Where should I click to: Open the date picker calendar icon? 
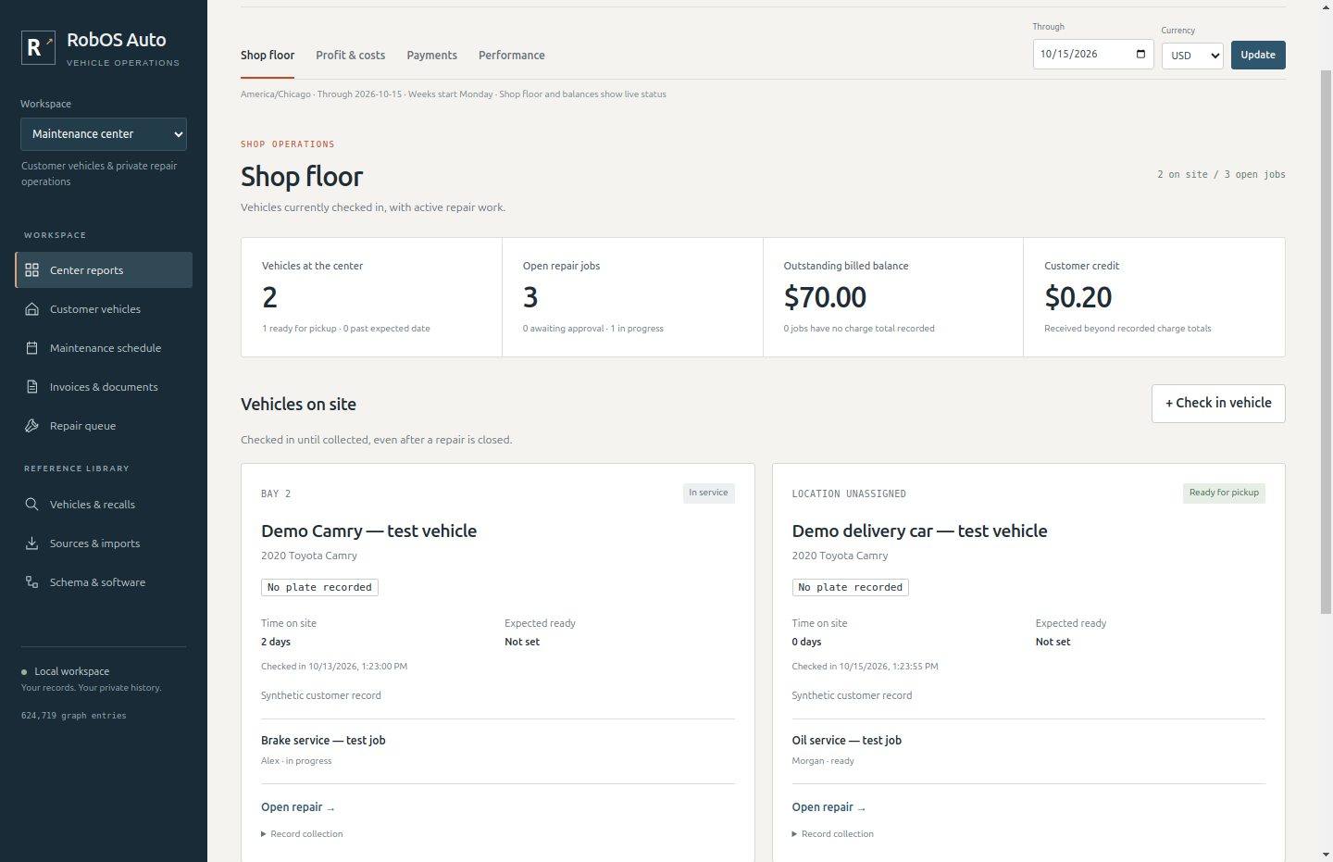[1140, 54]
